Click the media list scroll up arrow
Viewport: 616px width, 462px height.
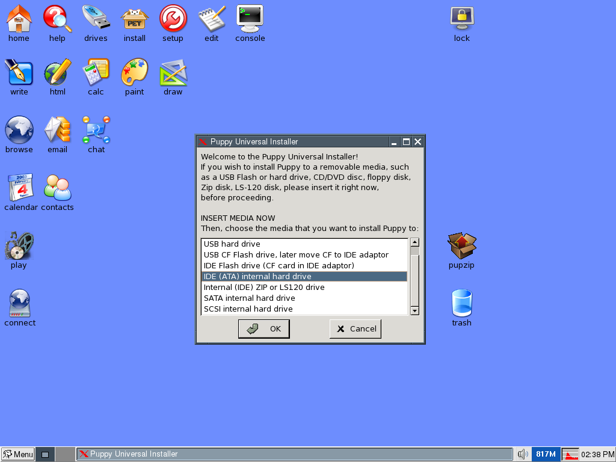coord(414,242)
